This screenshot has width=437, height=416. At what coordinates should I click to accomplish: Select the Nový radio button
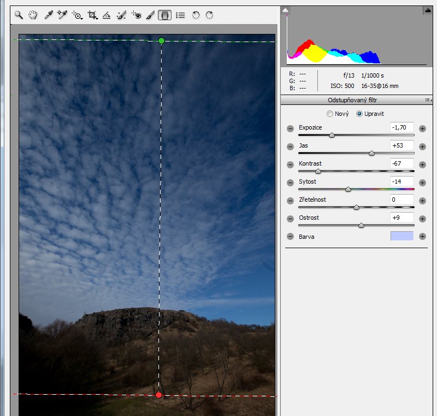point(329,114)
